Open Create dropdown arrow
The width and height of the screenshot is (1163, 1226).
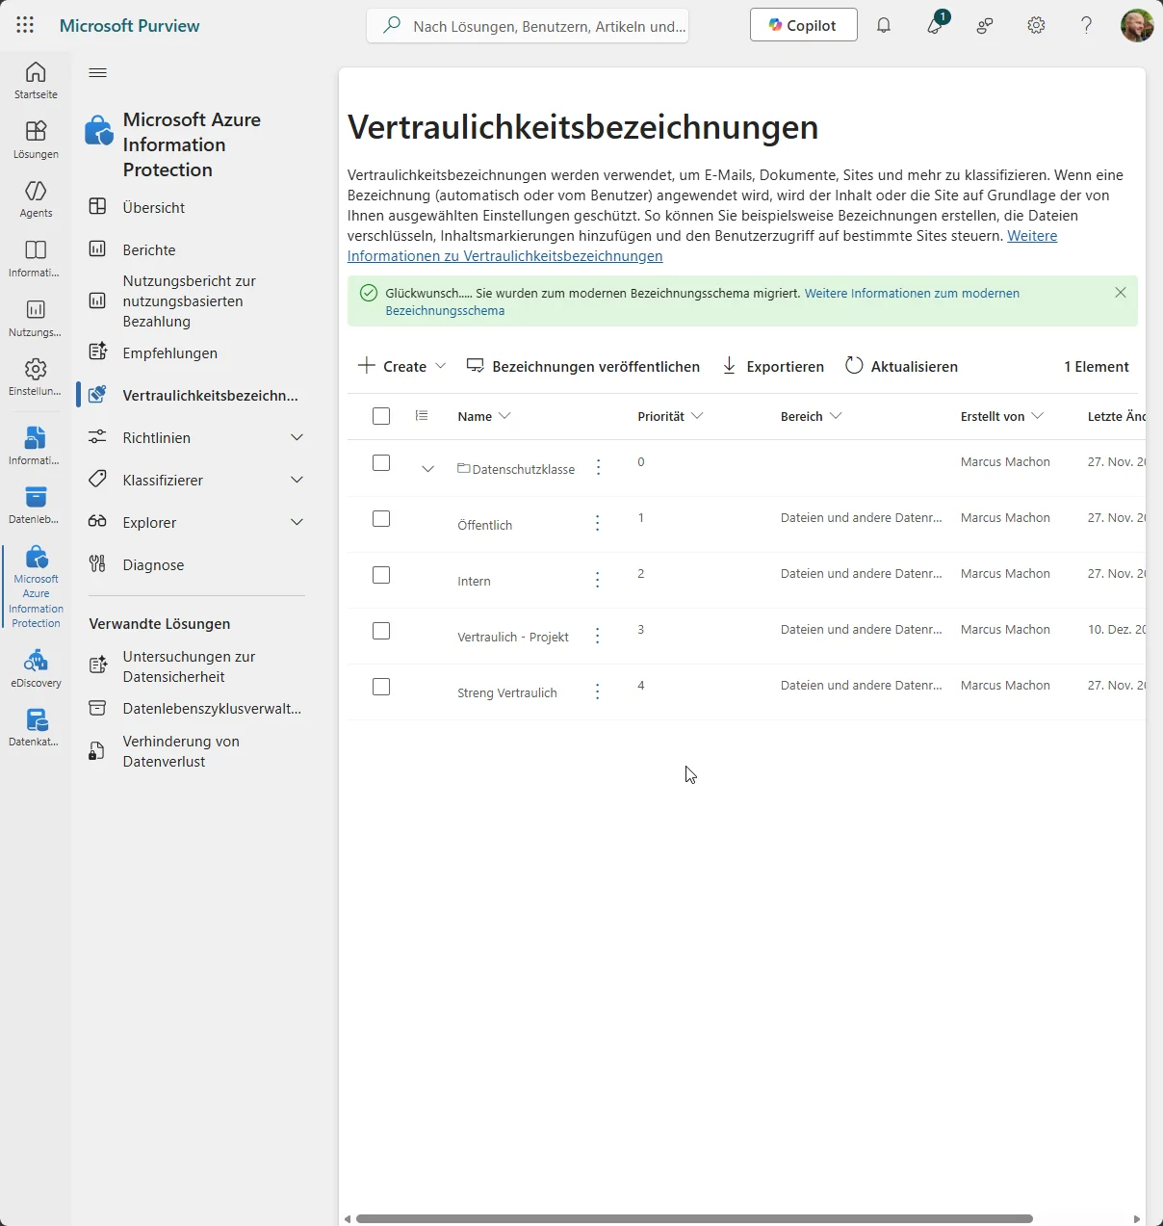(x=440, y=366)
